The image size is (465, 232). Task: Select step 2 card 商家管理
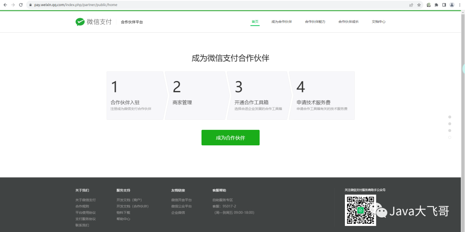coord(197,96)
